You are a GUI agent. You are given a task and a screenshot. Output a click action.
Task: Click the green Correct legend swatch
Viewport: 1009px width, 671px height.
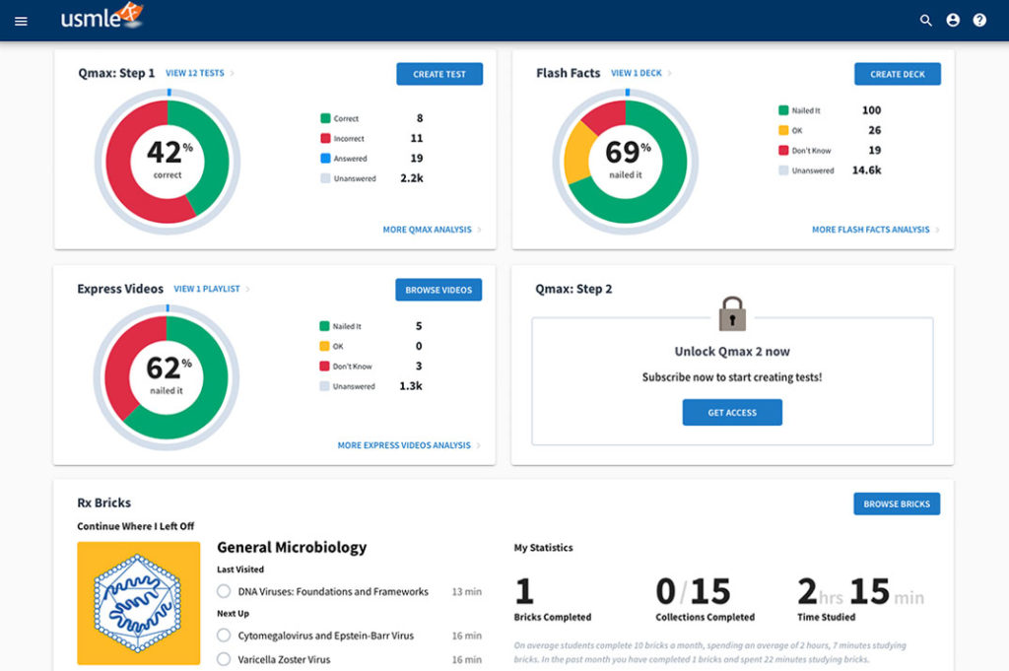click(324, 118)
